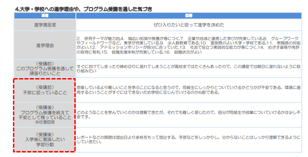Select the 頑張りたいこと row label cell

45,69
